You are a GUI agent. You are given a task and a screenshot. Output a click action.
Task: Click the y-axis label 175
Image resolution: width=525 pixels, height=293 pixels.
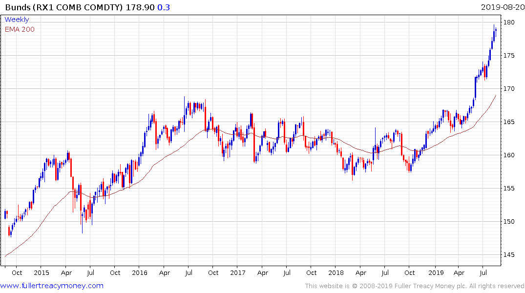point(509,55)
